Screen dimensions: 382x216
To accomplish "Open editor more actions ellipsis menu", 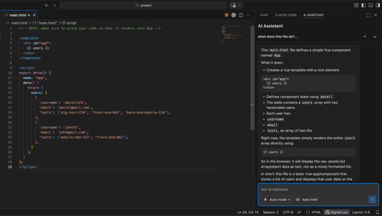I will (248, 15).
